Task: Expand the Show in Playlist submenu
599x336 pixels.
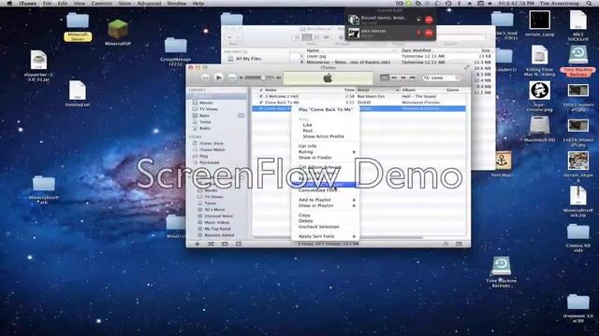Action: coord(325,205)
